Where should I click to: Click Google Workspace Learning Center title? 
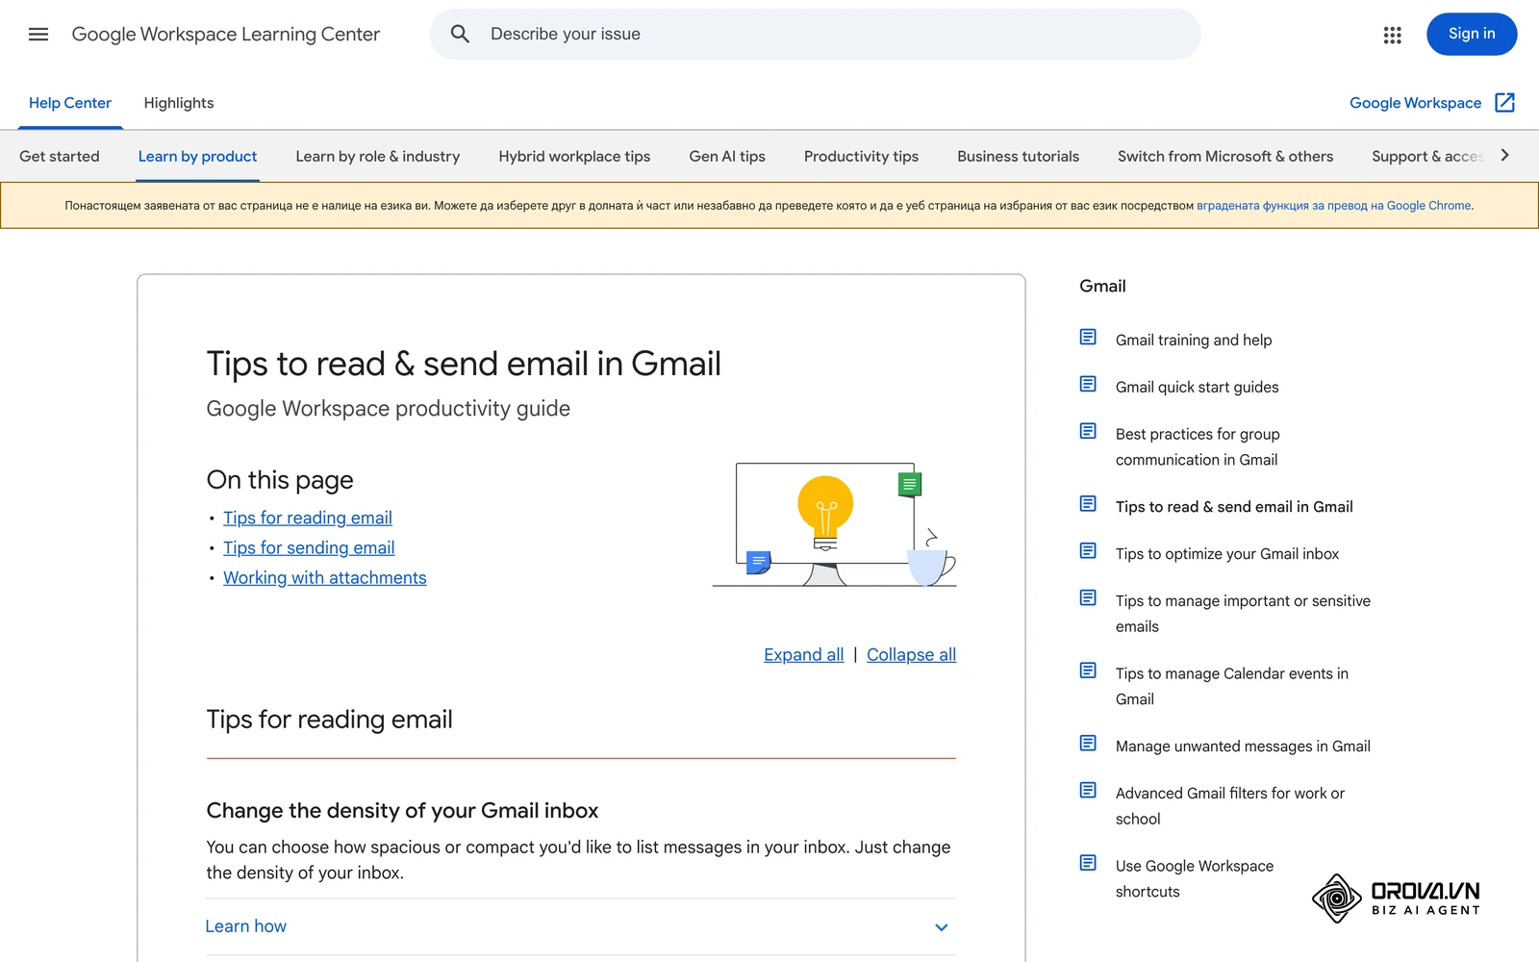pyautogui.click(x=226, y=35)
